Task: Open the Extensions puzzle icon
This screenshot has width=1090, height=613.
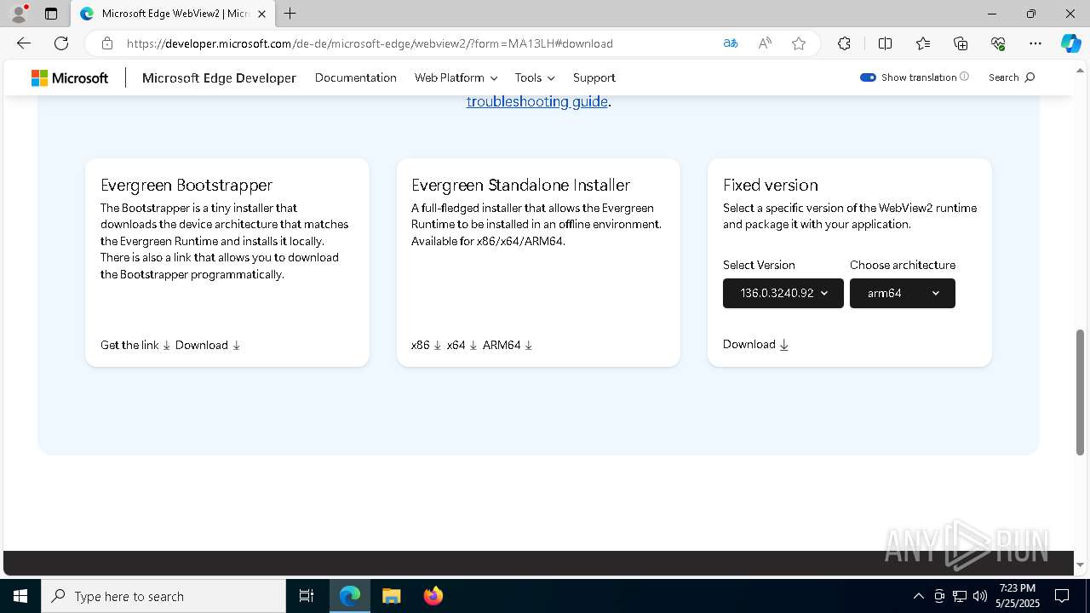Action: coord(844,43)
